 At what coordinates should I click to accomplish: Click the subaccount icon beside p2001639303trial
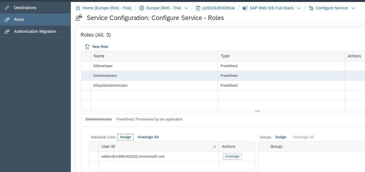tap(198, 8)
